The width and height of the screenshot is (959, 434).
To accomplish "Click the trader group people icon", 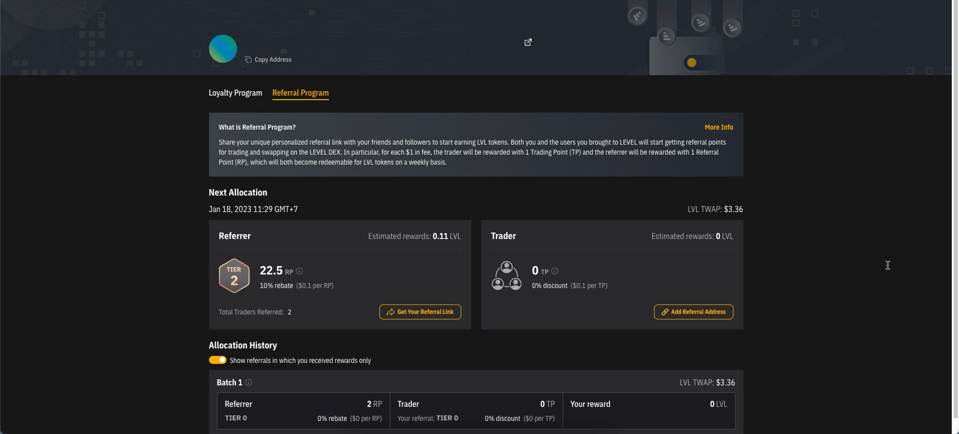I will (506, 276).
